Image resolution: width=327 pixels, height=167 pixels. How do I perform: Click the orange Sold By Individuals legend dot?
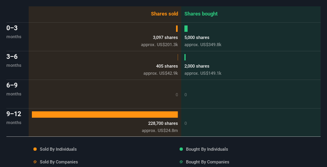[x=35, y=149]
